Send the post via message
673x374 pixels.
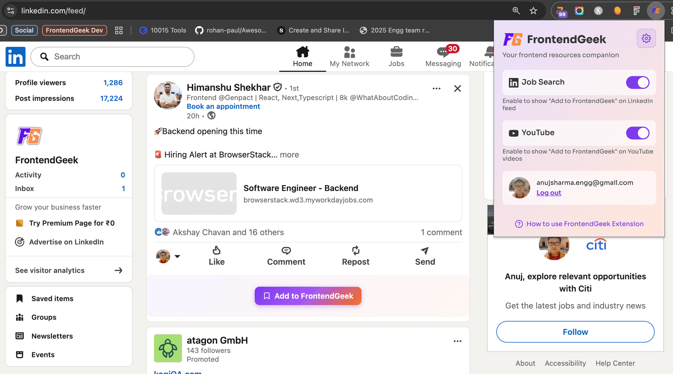[425, 256]
